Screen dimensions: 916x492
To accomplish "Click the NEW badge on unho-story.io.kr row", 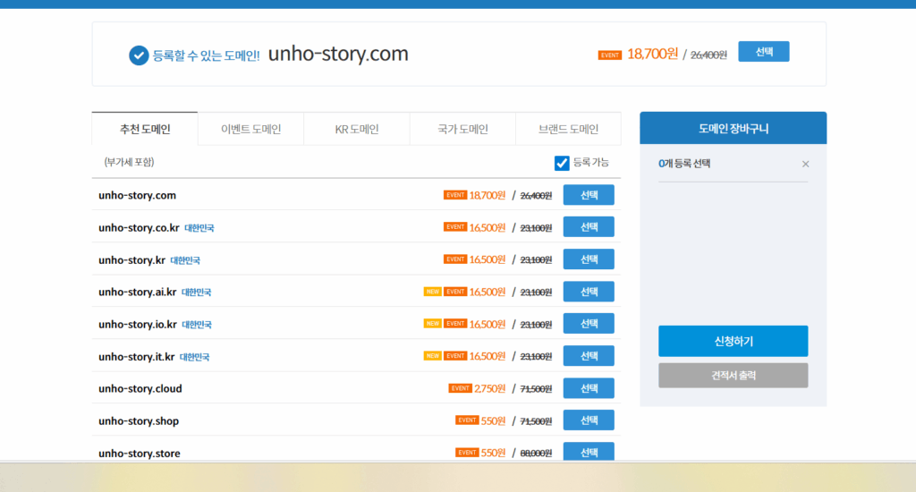I will coord(432,324).
